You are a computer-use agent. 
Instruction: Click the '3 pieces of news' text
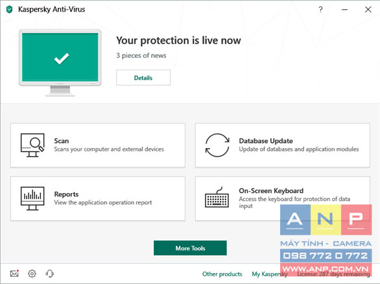click(x=141, y=55)
